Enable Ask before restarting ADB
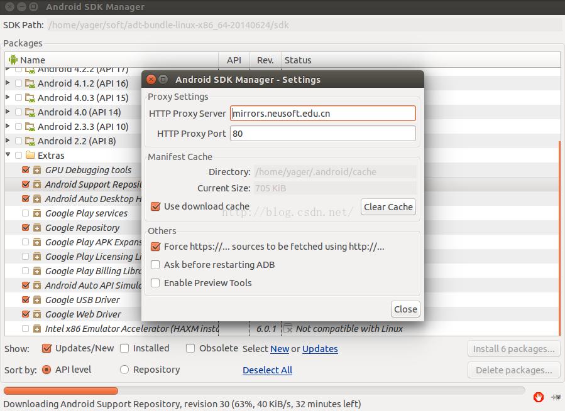The height and width of the screenshot is (411, 565). pyautogui.click(x=156, y=265)
